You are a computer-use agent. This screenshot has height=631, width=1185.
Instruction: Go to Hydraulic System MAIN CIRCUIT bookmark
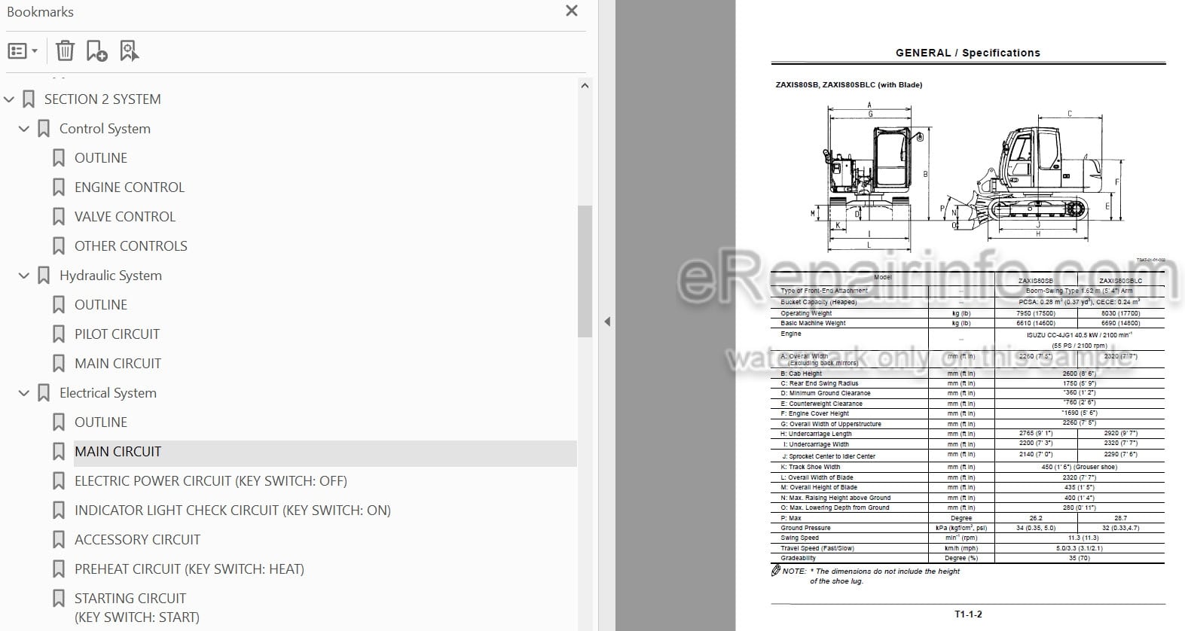click(x=118, y=364)
